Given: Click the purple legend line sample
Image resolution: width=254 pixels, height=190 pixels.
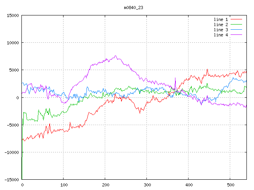Looking at the screenshot, I should [x=237, y=35].
